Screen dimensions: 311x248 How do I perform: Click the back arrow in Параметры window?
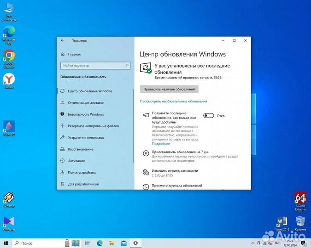click(x=62, y=40)
